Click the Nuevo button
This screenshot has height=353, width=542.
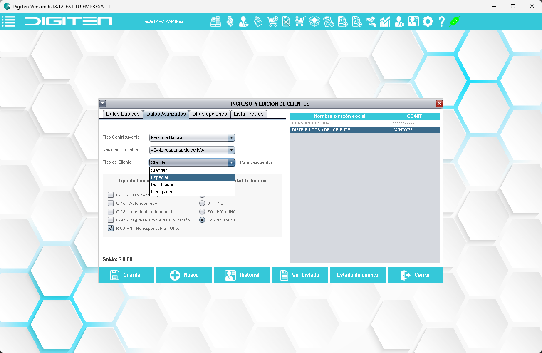[184, 275]
